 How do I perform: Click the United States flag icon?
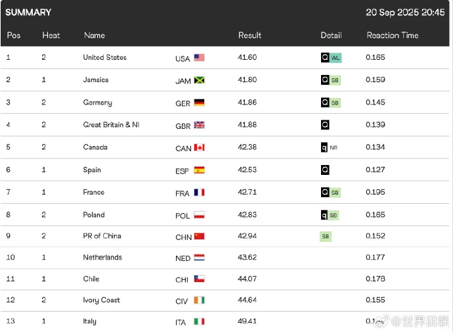coord(200,58)
